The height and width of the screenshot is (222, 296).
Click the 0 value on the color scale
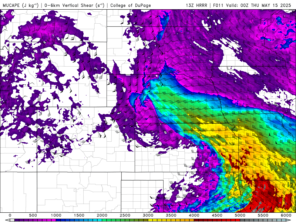(10, 215)
